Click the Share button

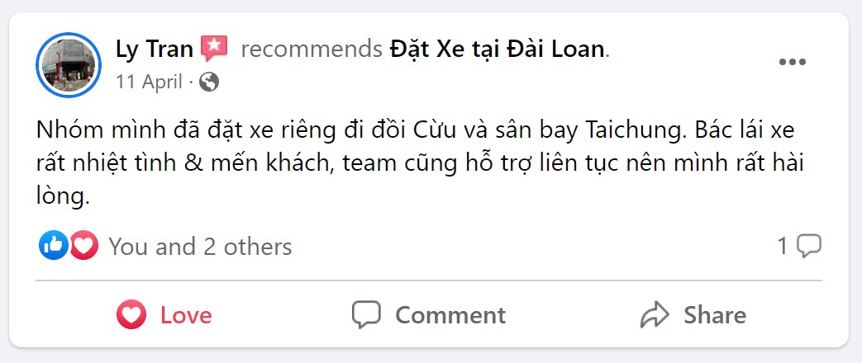693,315
